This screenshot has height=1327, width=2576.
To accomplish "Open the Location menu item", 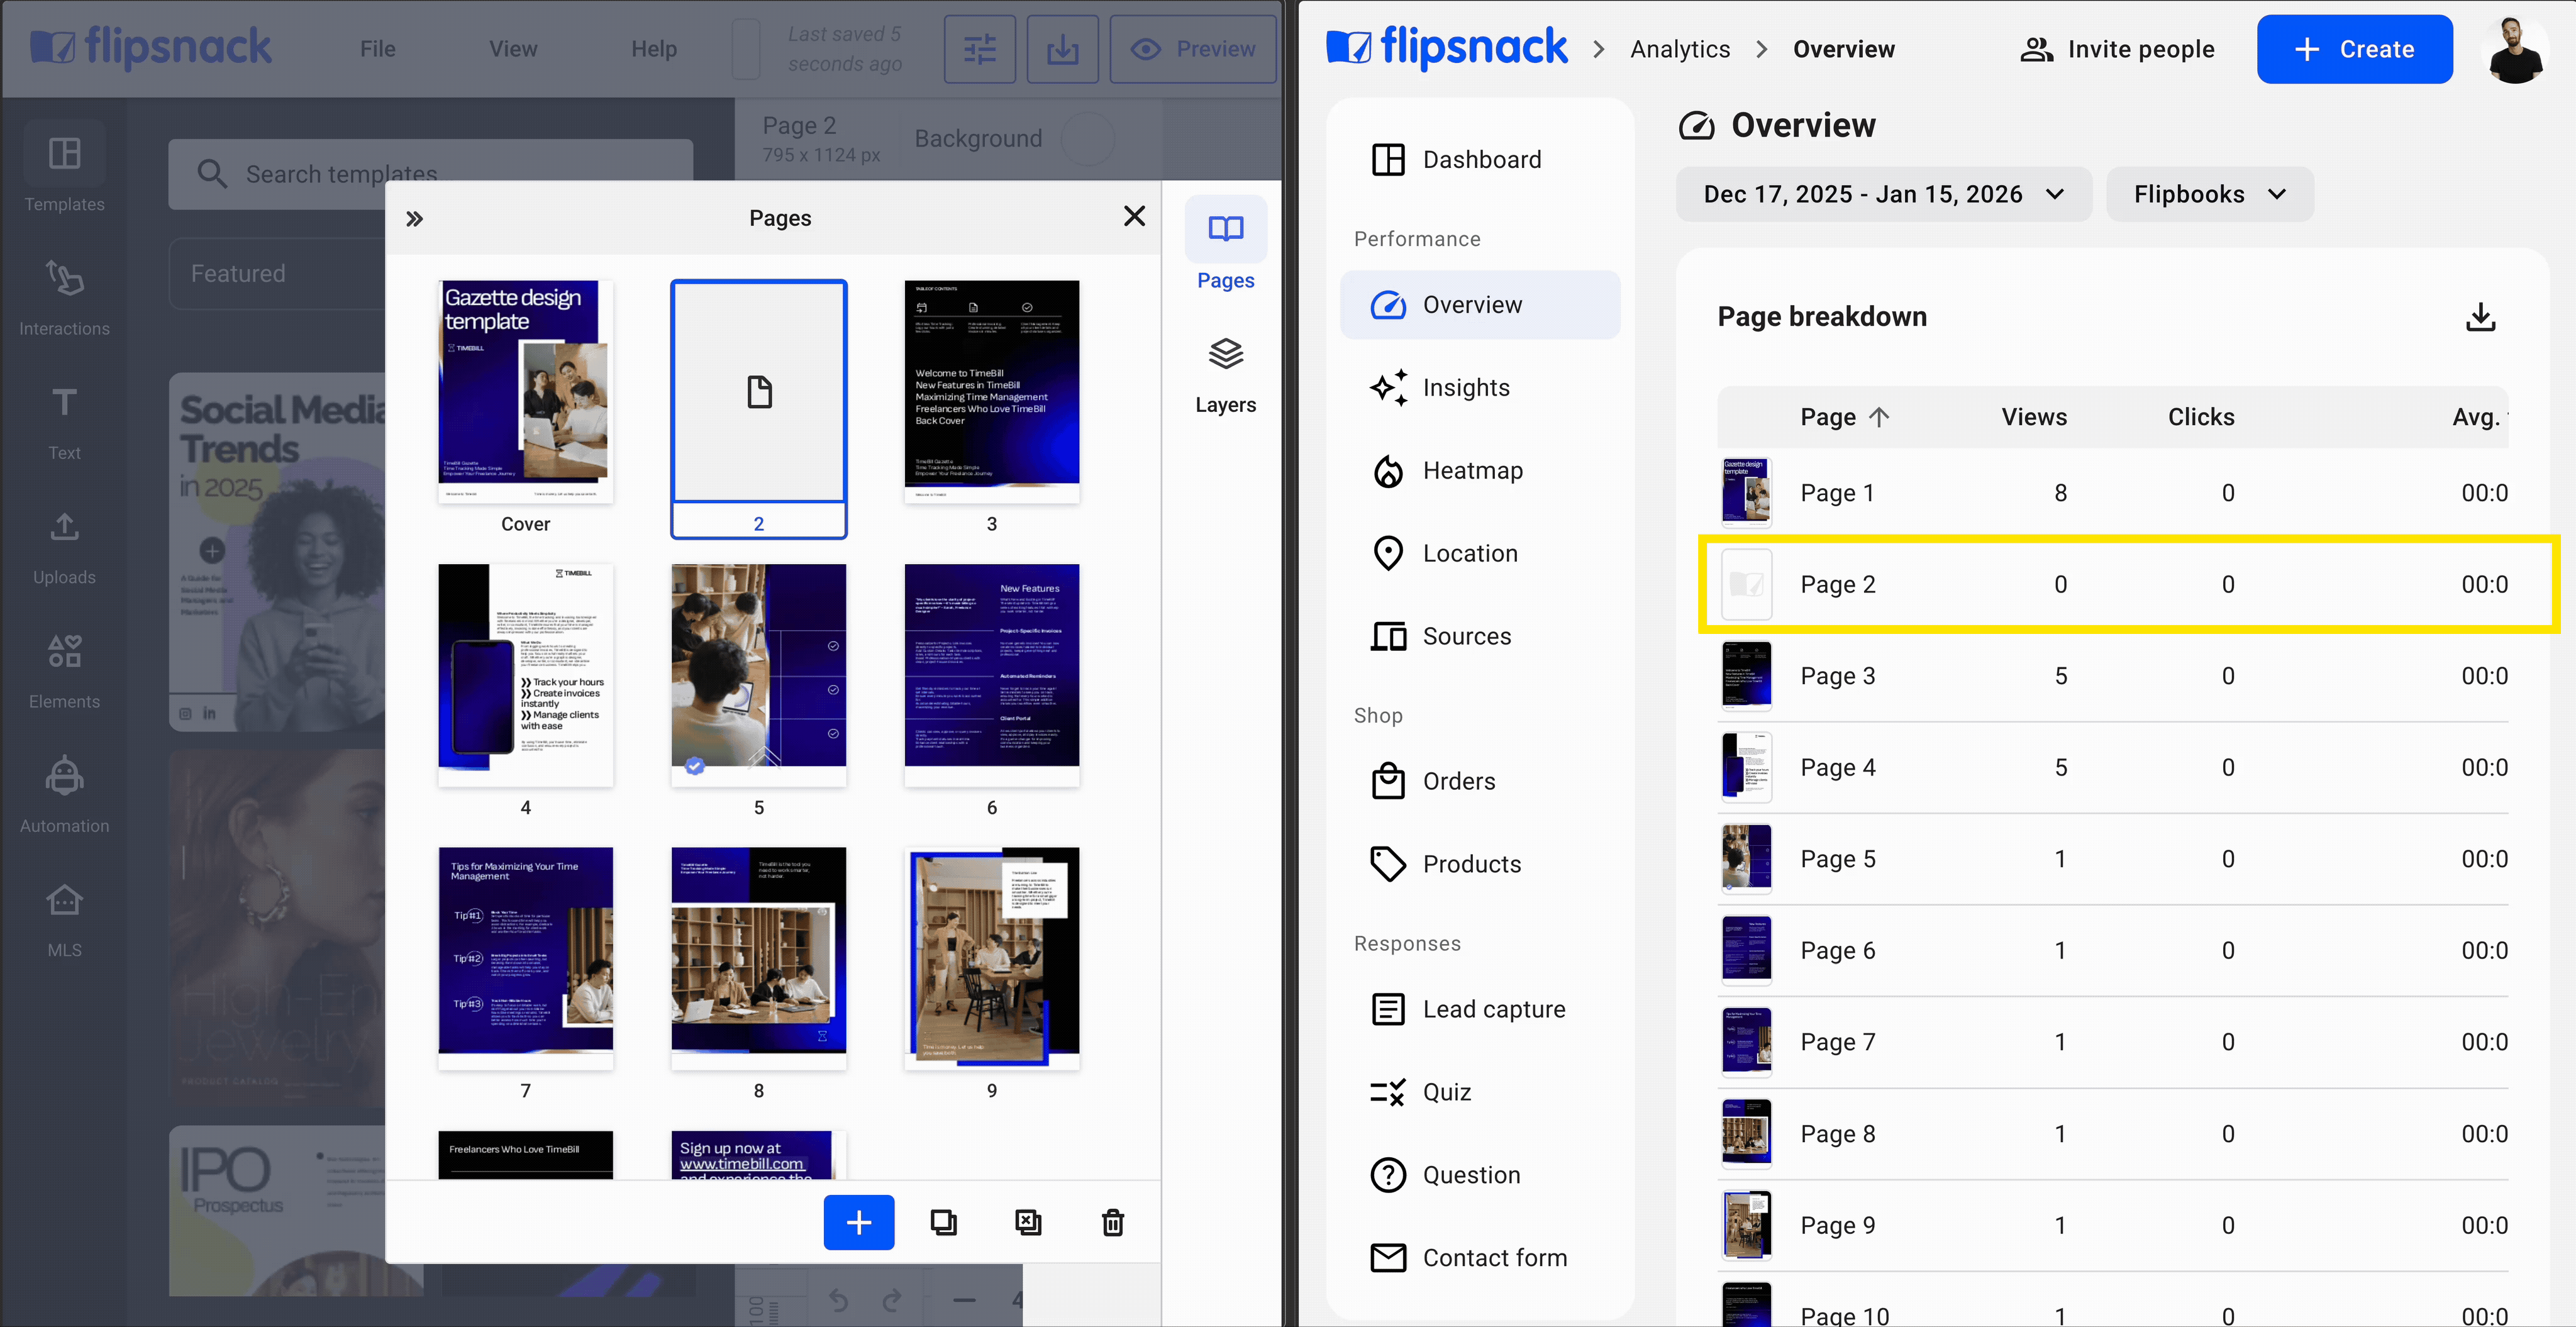I will 1469,553.
